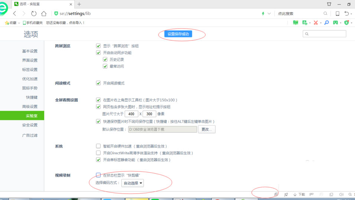
Task: Toggle 开启单标签静音功能 checkbox
Action: point(98,160)
